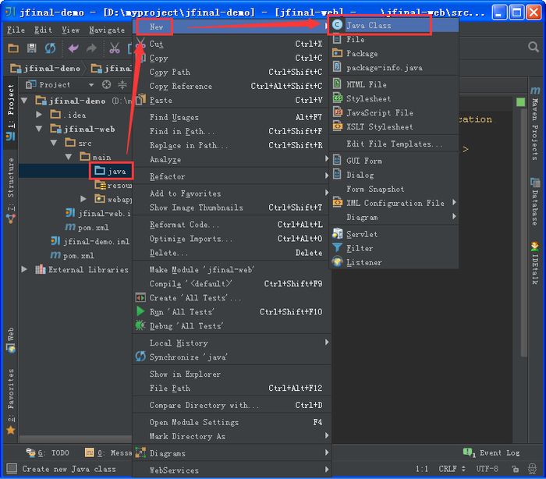
Task: Click Open Module Settings menu entry
Action: point(232,422)
